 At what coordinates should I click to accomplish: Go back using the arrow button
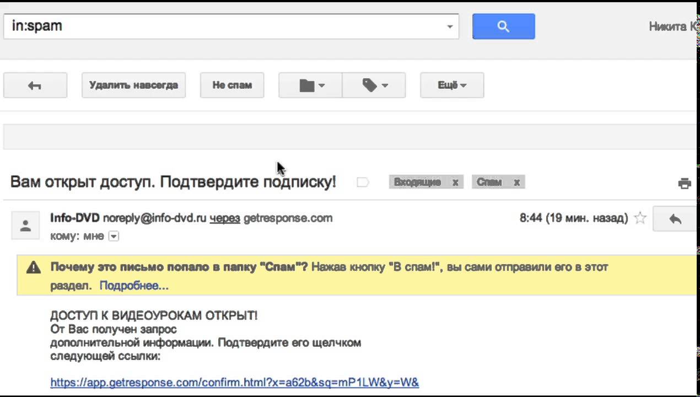35,85
